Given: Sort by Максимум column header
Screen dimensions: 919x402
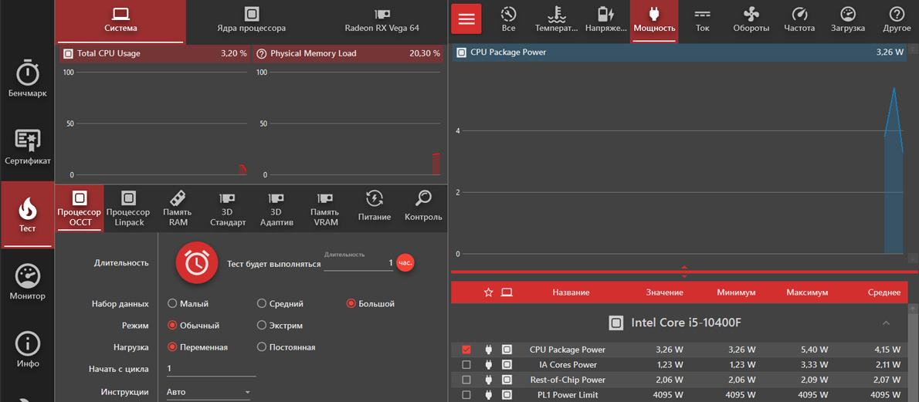Looking at the screenshot, I should (x=808, y=292).
